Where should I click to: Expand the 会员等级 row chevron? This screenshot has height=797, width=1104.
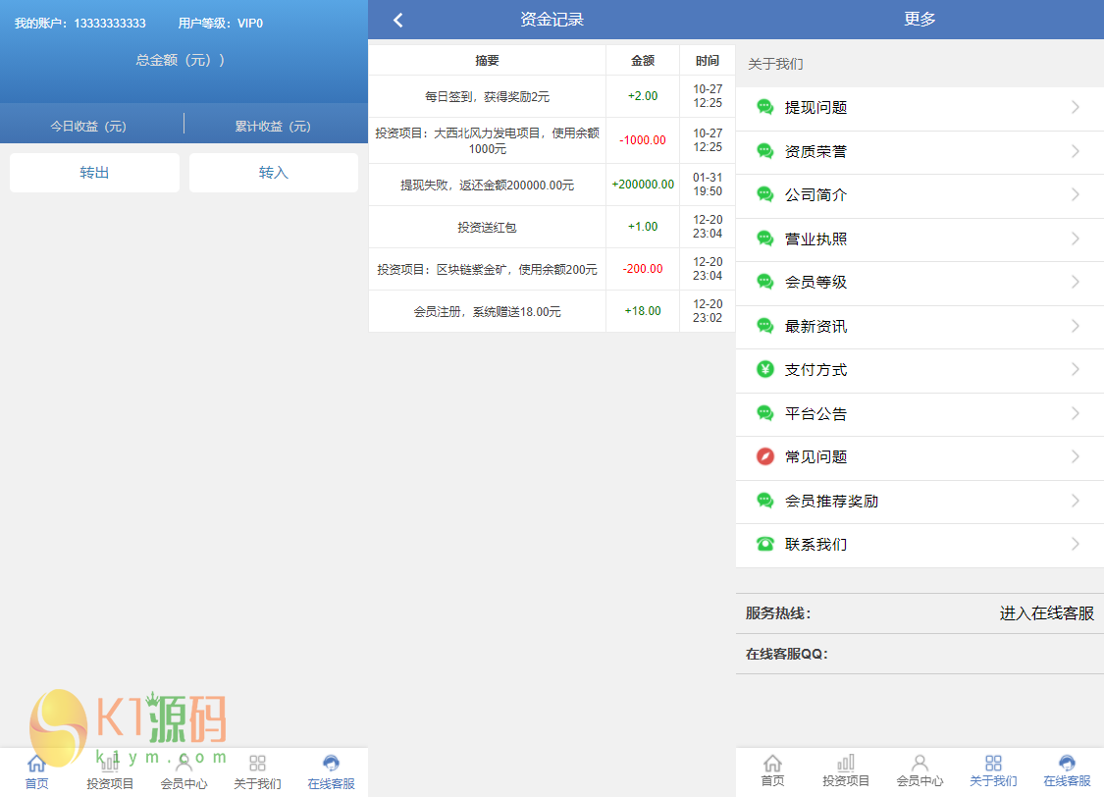coord(1076,282)
